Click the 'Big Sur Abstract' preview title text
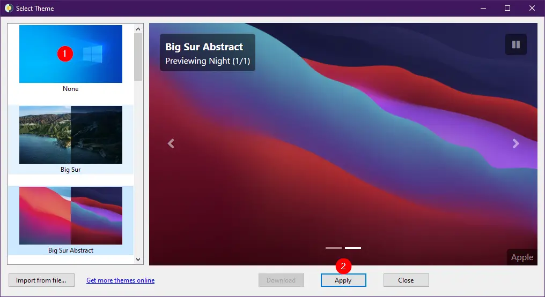The image size is (545, 297). [x=204, y=47]
